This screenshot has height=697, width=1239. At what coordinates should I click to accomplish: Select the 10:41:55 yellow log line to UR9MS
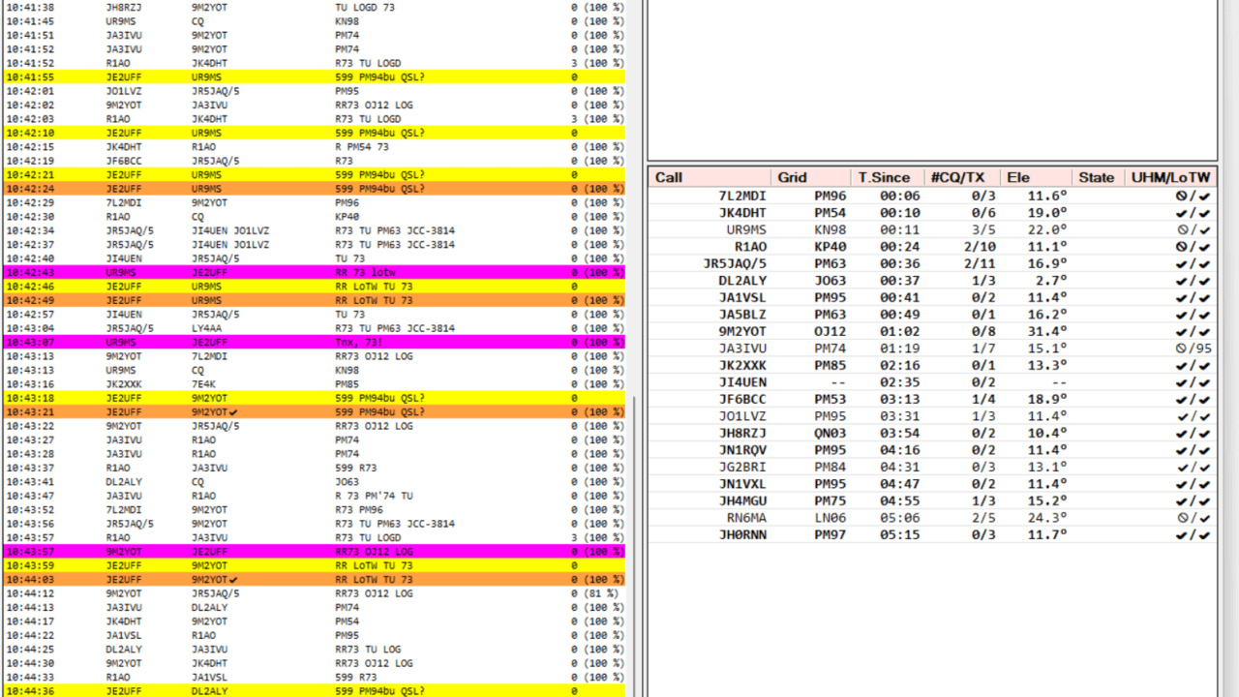point(315,76)
